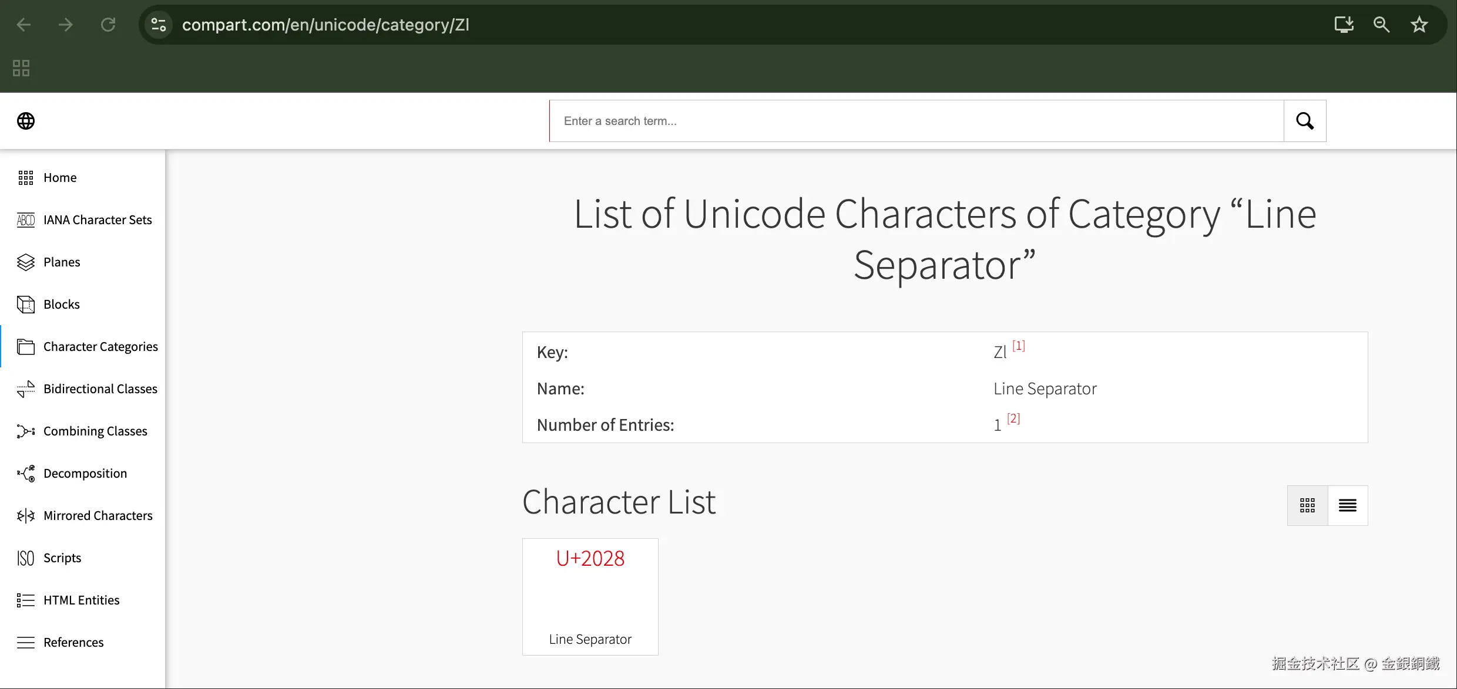Image resolution: width=1457 pixels, height=689 pixels.
Task: Open Combining Classes page
Action: [95, 431]
